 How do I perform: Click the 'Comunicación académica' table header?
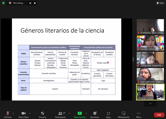(75, 47)
